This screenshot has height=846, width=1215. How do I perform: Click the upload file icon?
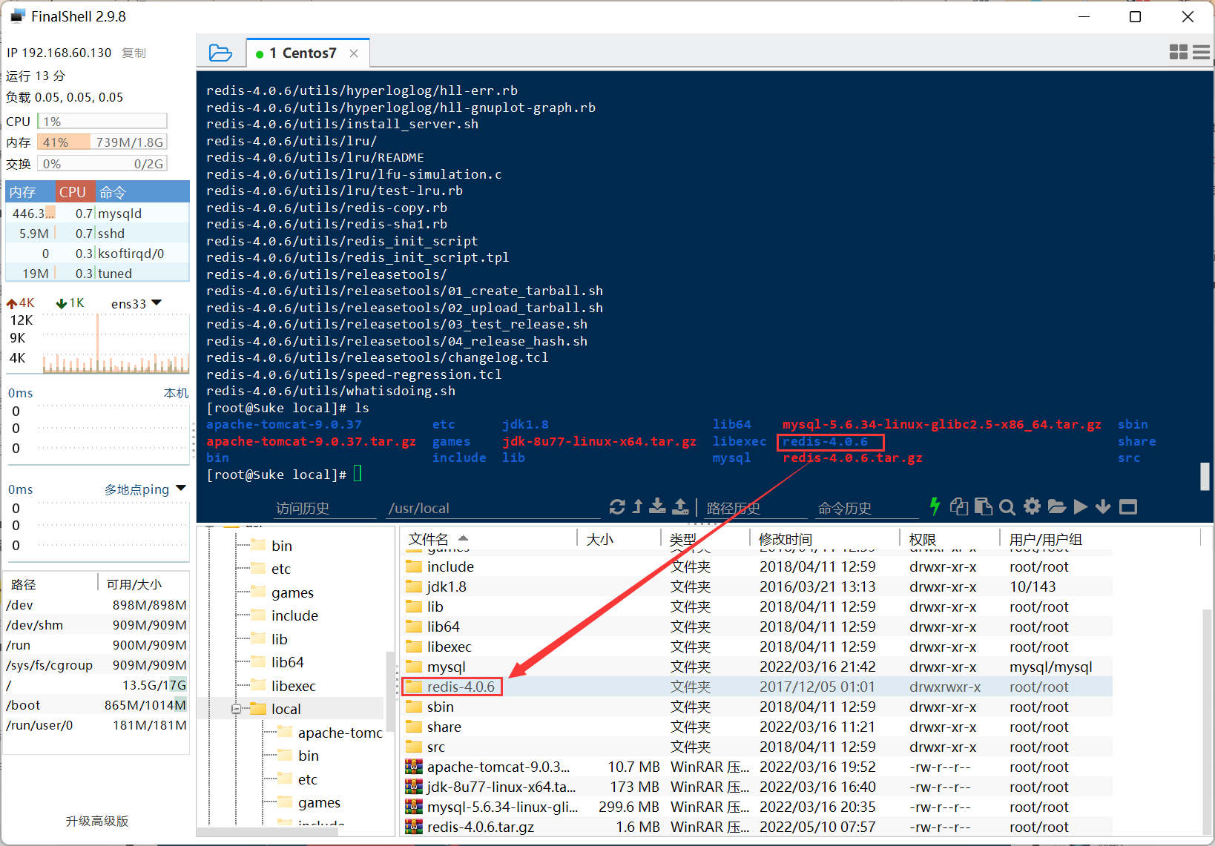(680, 506)
